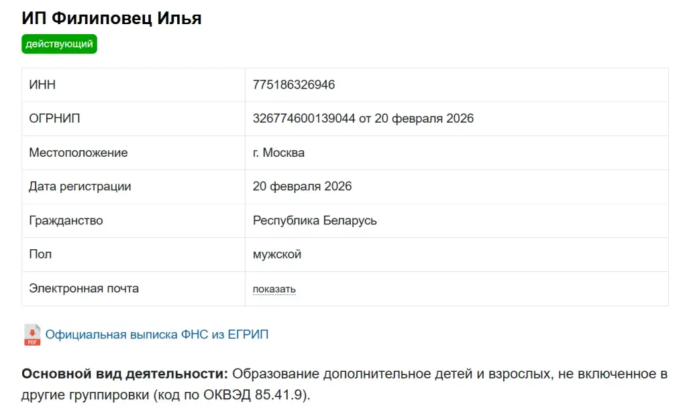Click the registration date '20 февраля 2026'
Screen dimensions: 687x408
coord(302,186)
